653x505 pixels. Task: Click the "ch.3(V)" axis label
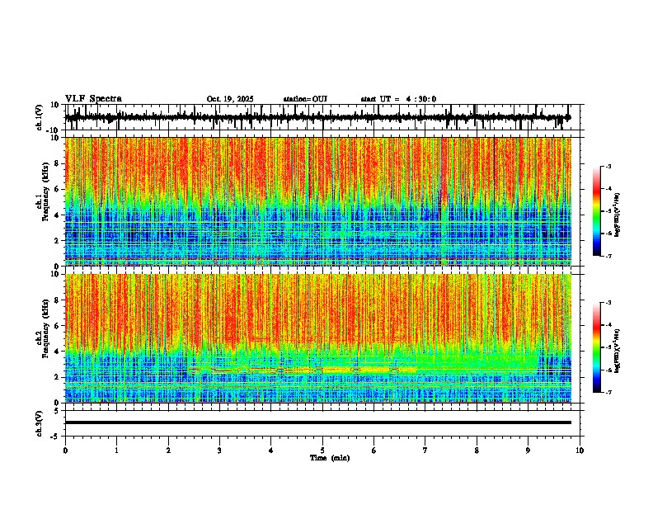(x=40, y=423)
